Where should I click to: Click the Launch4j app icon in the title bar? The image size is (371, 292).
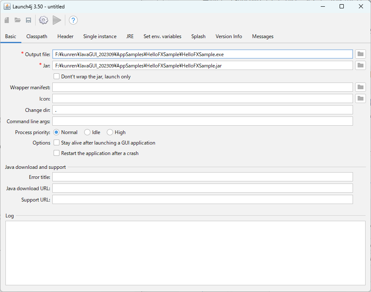(x=7, y=6)
